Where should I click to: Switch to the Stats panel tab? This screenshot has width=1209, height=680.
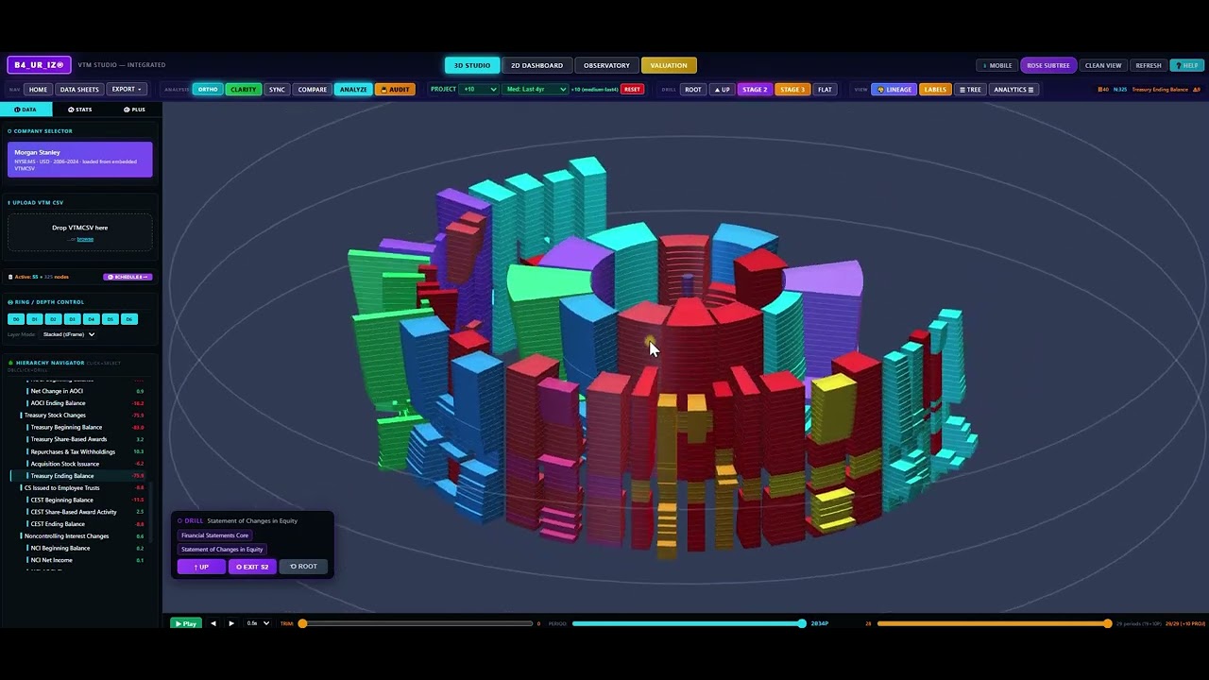pos(80,110)
